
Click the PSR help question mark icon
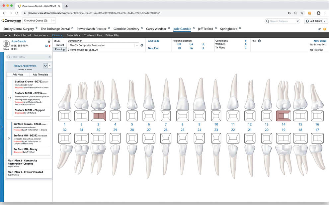259,41
